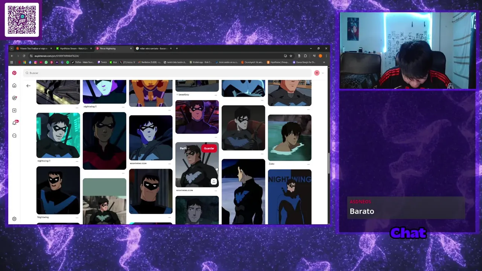Open the Chrome extensions puzzle icon
Viewport: 482px width, 271px height.
(x=305, y=56)
